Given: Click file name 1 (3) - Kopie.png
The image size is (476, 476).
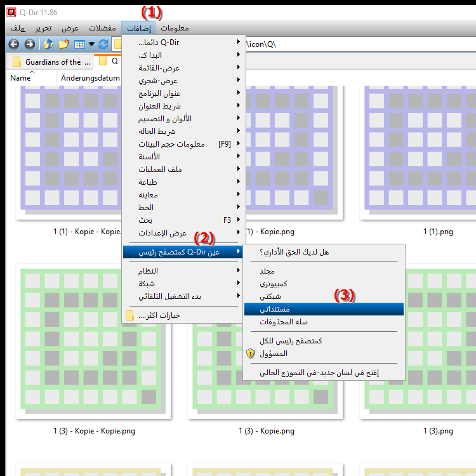Looking at the screenshot, I should click(267, 431).
